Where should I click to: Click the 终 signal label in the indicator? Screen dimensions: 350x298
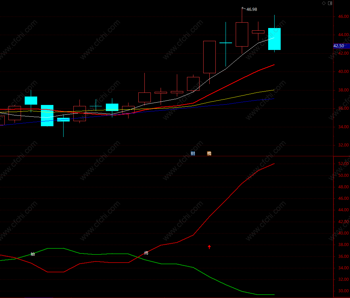(x=146, y=253)
